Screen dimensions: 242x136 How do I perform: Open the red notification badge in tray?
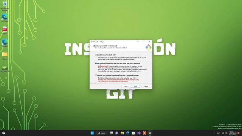click(x=239, y=133)
